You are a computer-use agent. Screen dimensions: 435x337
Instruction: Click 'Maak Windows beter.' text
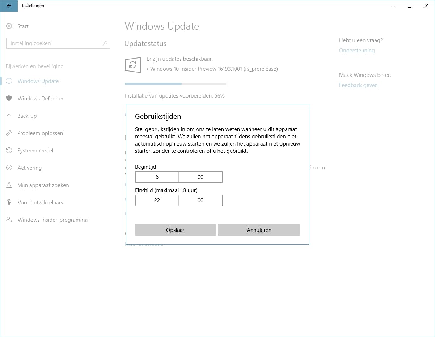point(365,75)
